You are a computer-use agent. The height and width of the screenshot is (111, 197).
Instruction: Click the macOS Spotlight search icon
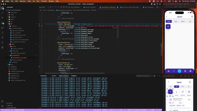[x=173, y=1]
